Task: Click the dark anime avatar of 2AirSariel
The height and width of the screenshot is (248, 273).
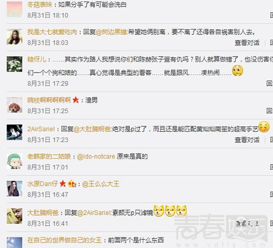Action: coord(15,132)
